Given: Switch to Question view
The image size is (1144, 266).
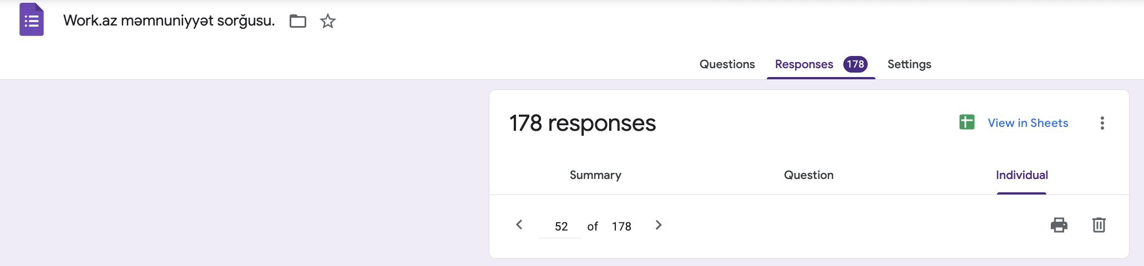Looking at the screenshot, I should pyautogui.click(x=808, y=175).
